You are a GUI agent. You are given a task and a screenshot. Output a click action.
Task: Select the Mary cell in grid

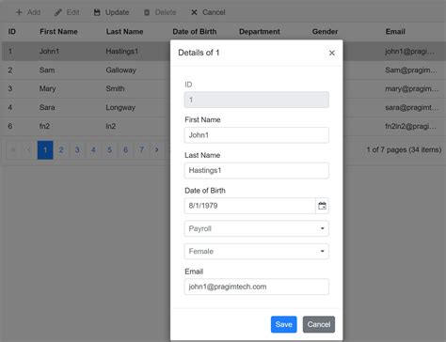pos(47,88)
